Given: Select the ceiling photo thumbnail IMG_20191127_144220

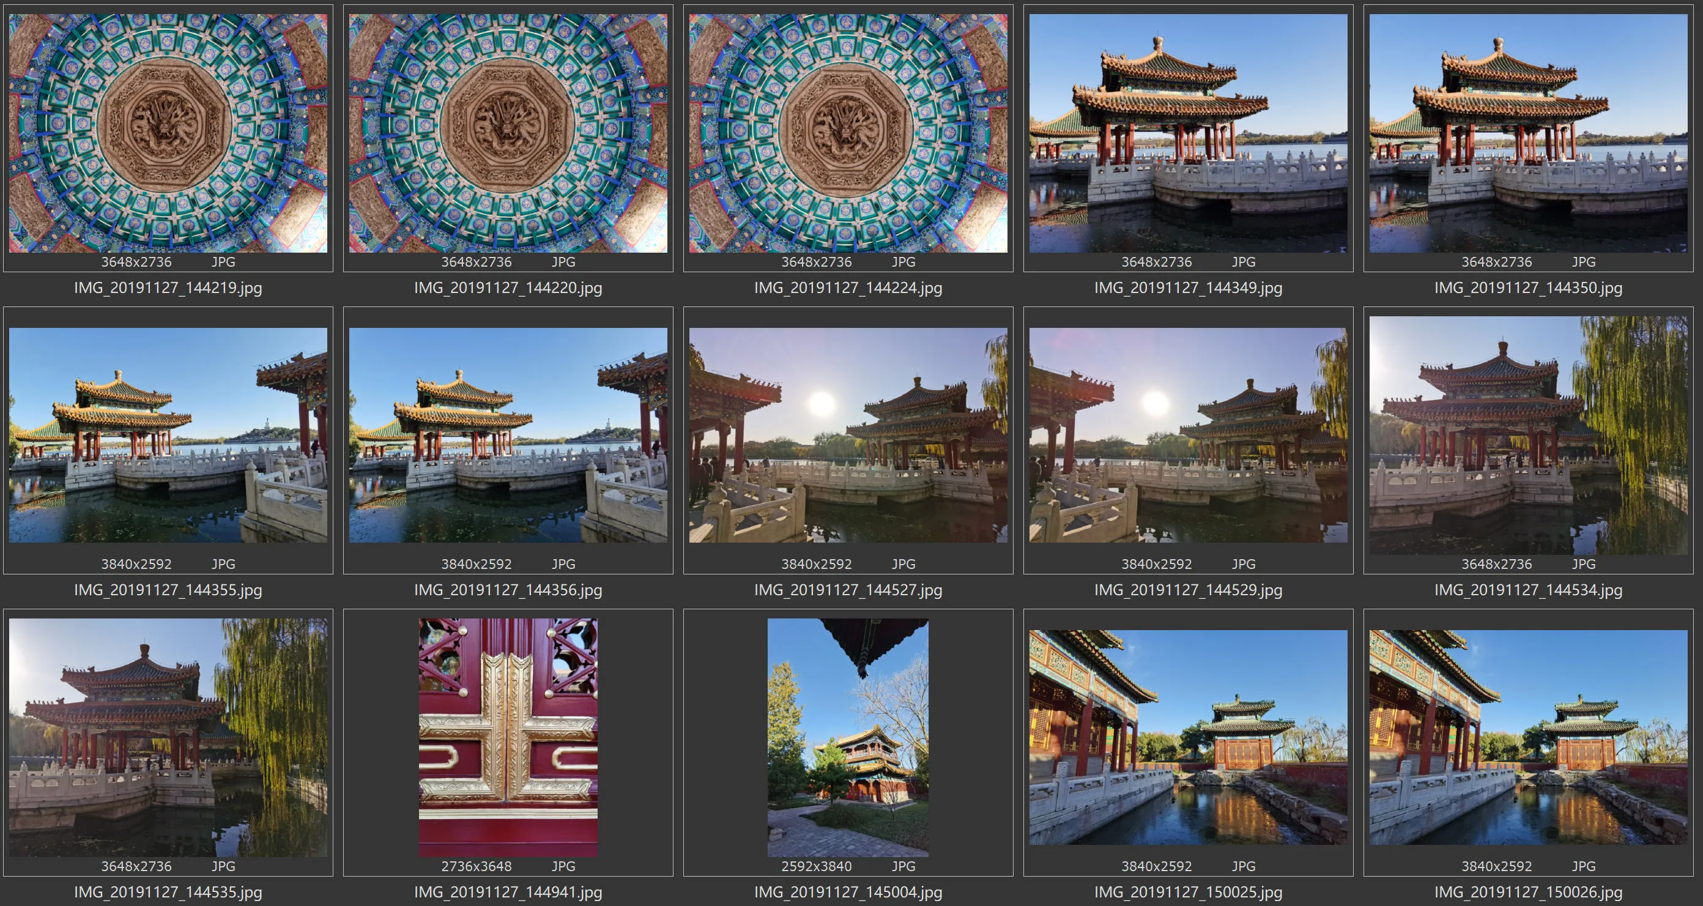Looking at the screenshot, I should [x=508, y=133].
